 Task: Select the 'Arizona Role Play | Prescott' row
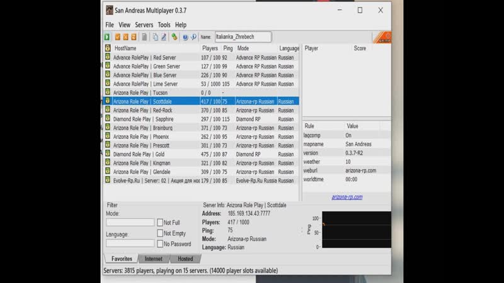pyautogui.click(x=201, y=145)
